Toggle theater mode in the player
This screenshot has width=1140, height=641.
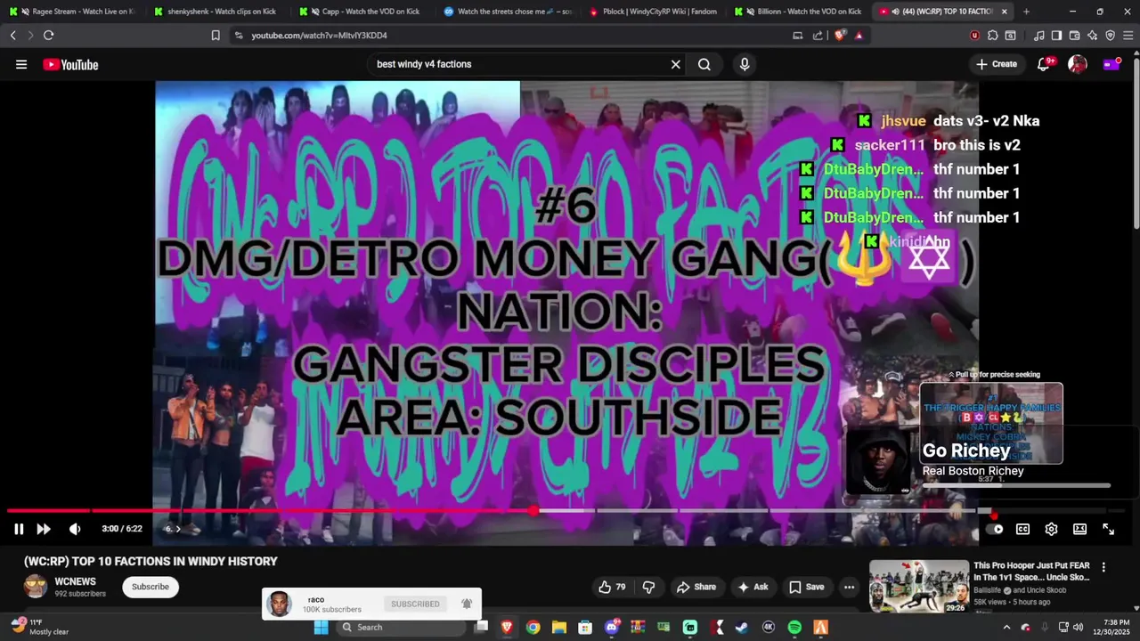[x=1079, y=529]
